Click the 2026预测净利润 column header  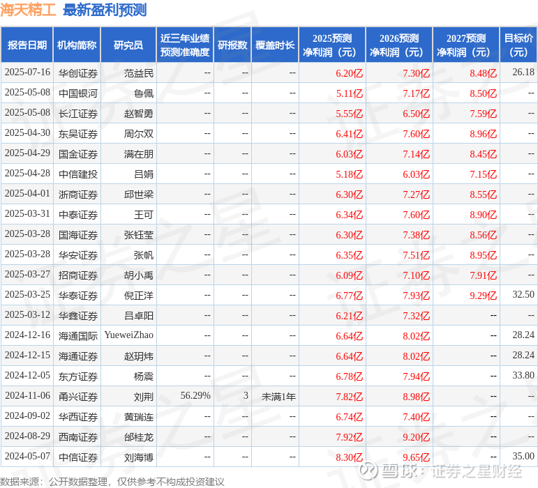[x=399, y=45]
